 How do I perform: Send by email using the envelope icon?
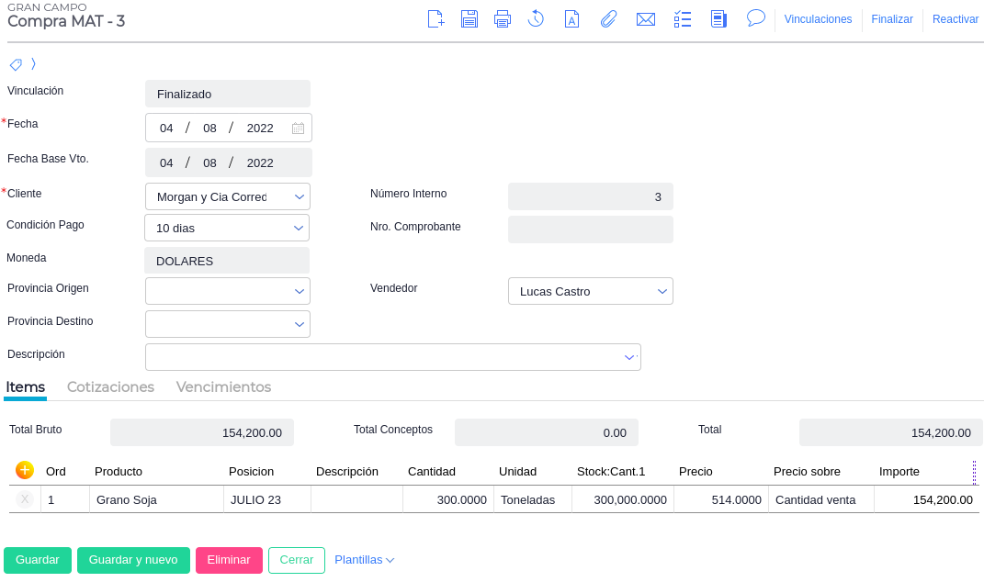click(646, 18)
